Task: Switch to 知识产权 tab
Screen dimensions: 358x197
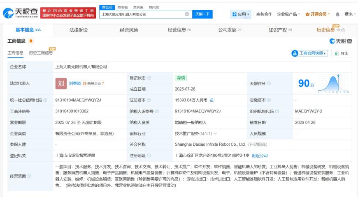Action: click(280, 30)
